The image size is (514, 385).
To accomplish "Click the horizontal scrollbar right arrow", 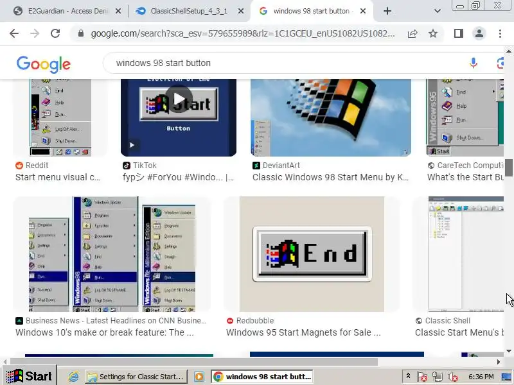I will (x=499, y=362).
